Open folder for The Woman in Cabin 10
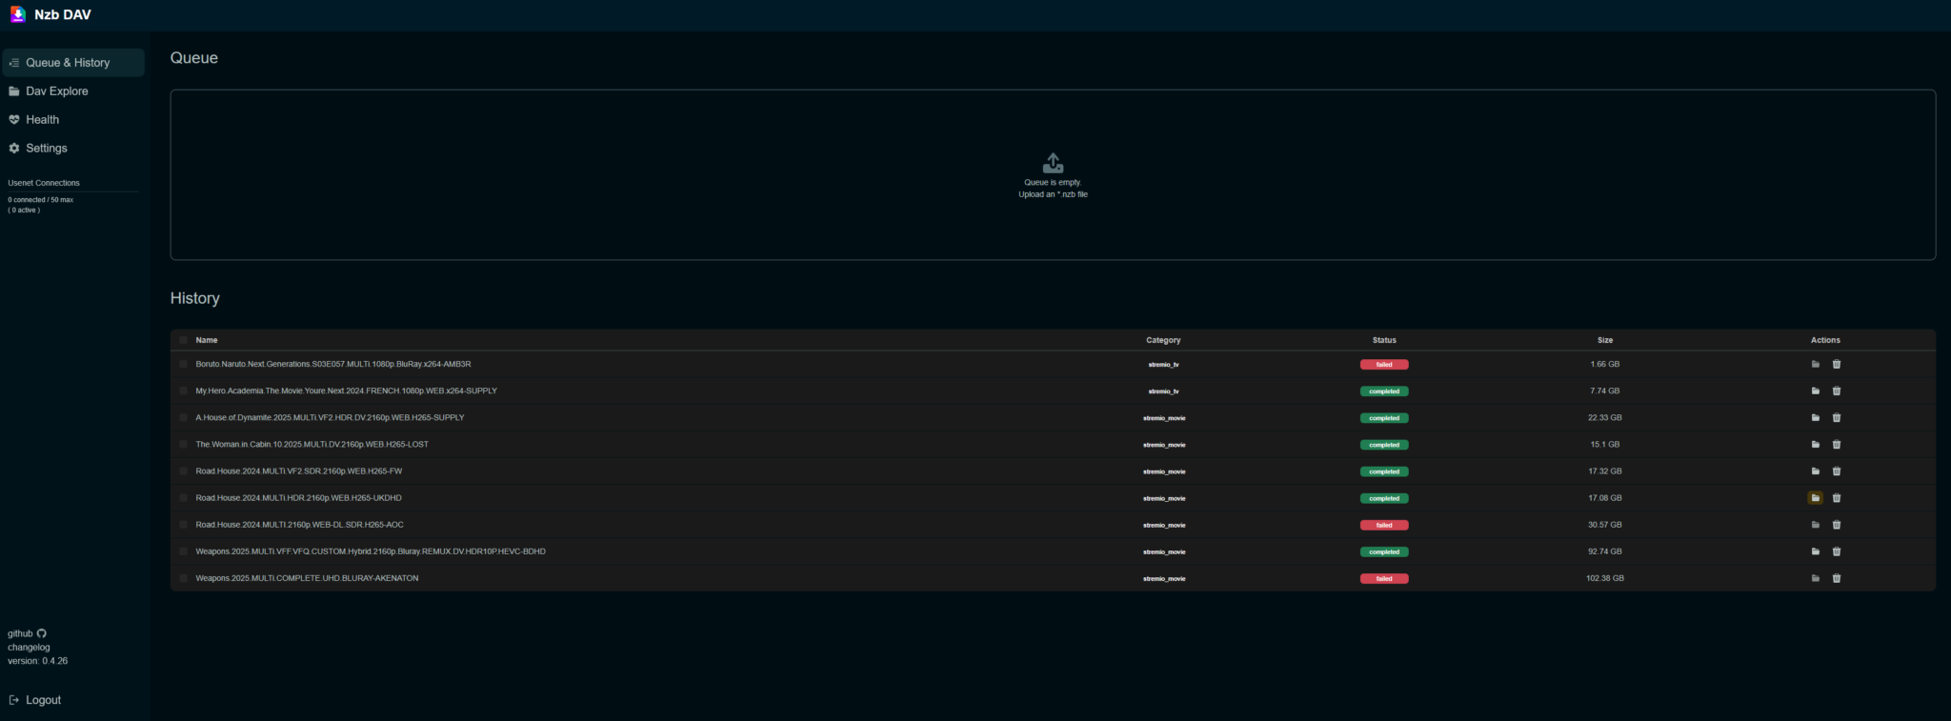The image size is (1951, 721). point(1816,445)
